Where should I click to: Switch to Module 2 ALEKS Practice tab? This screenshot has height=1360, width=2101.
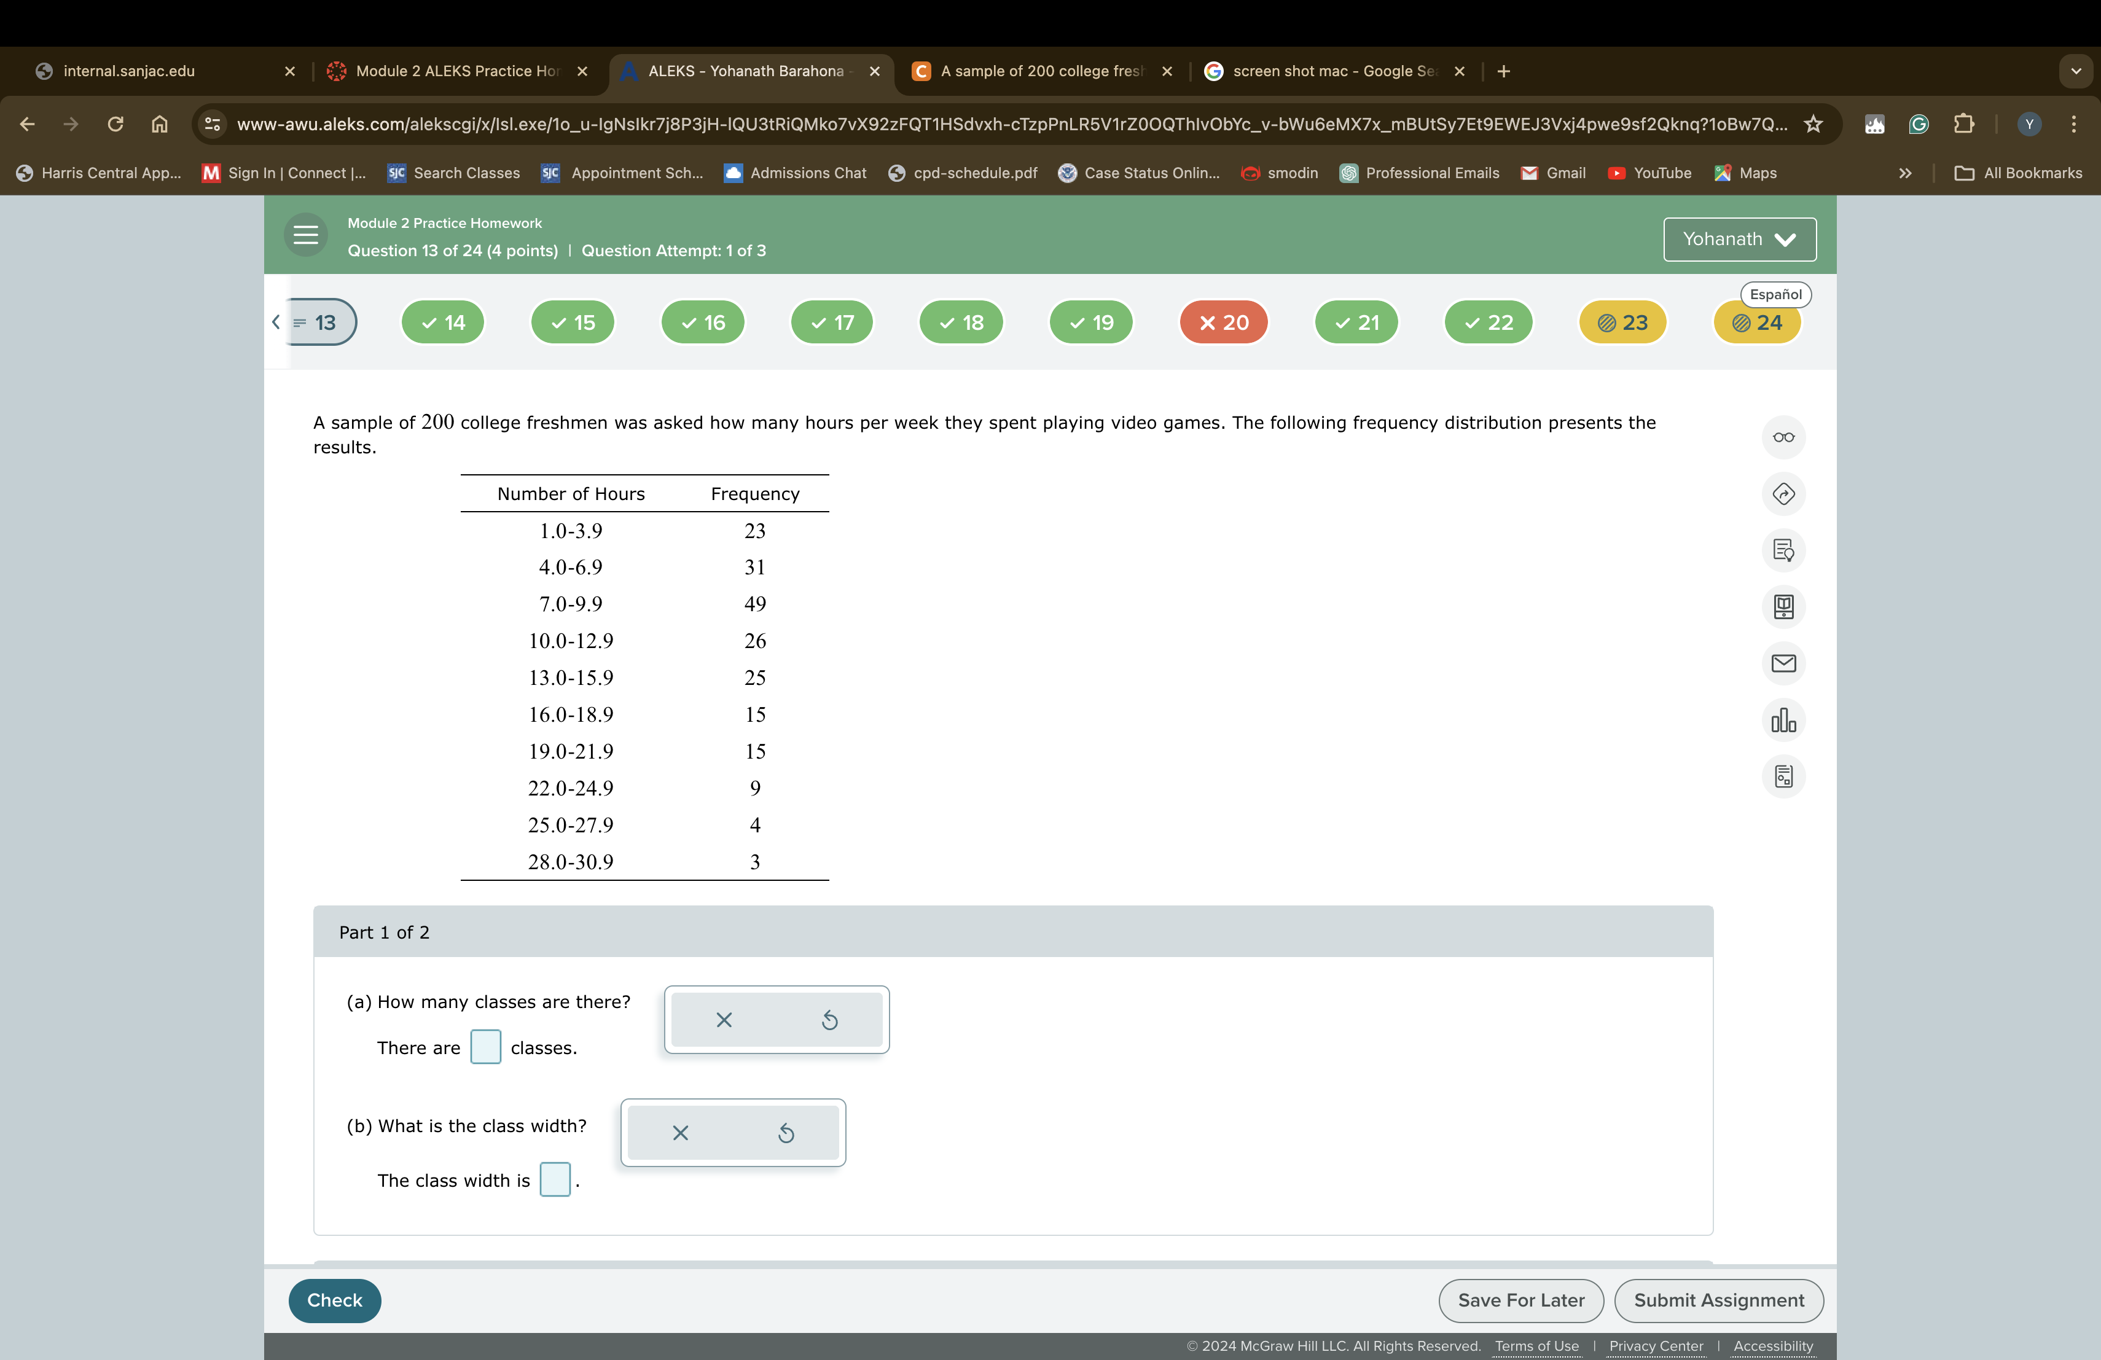(x=456, y=71)
